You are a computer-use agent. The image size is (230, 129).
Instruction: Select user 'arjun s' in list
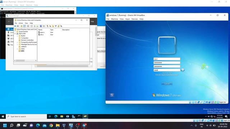pos(42,32)
